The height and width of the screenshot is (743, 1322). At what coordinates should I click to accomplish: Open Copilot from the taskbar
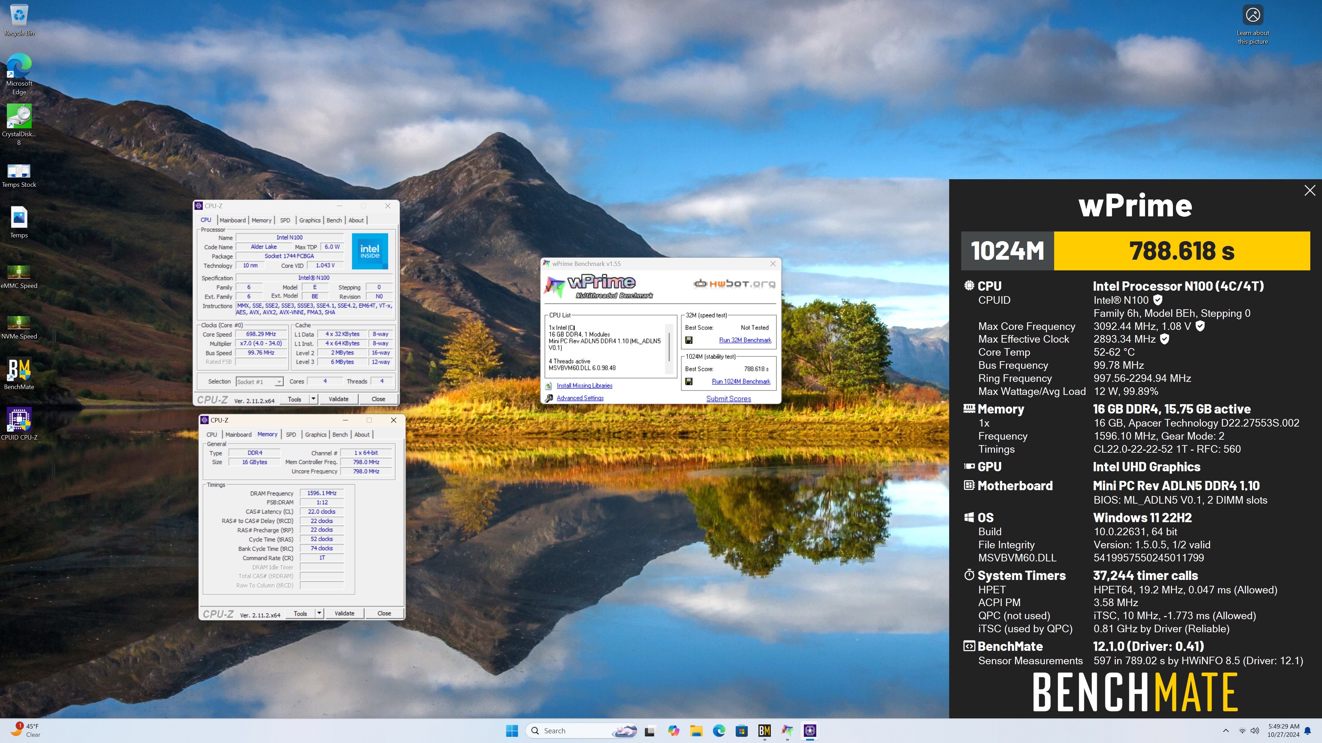(673, 731)
